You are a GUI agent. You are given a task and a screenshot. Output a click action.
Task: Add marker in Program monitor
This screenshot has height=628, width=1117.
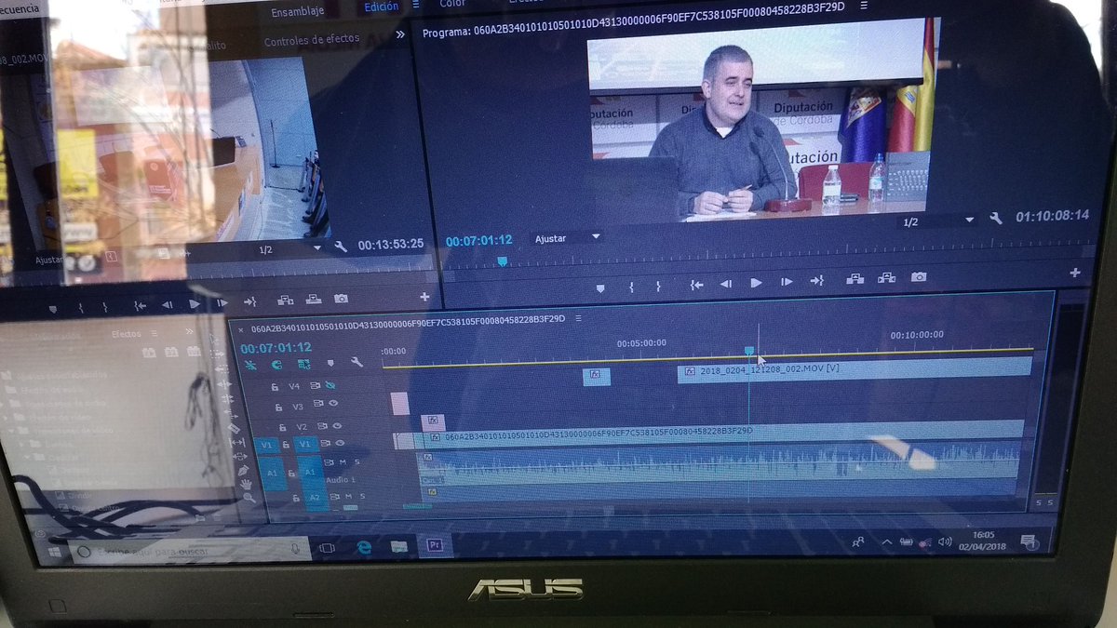[599, 287]
